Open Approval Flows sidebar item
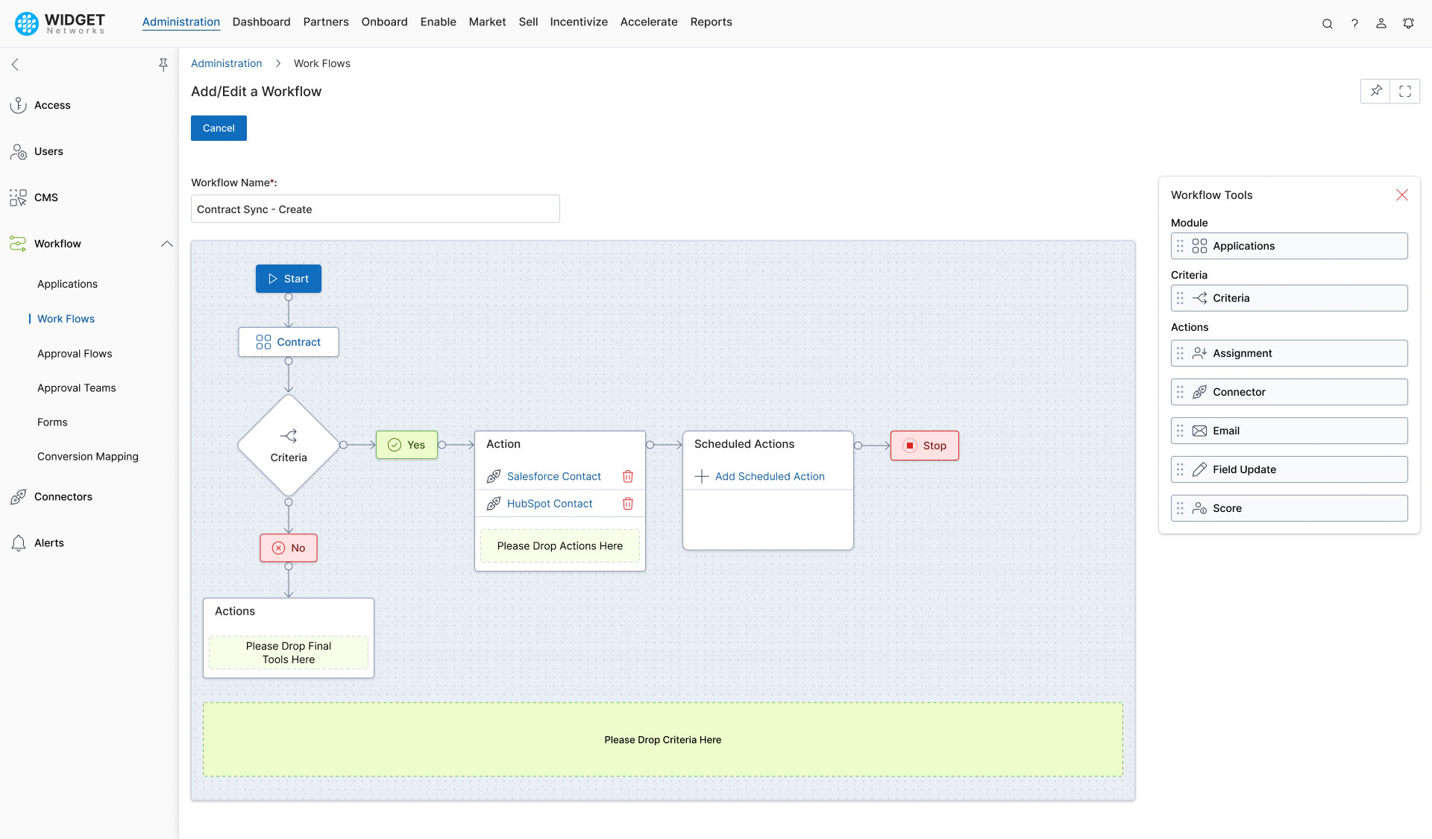 75,354
